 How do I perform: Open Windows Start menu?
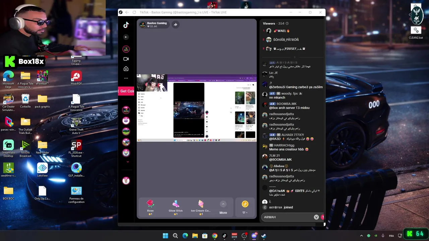(x=165, y=236)
